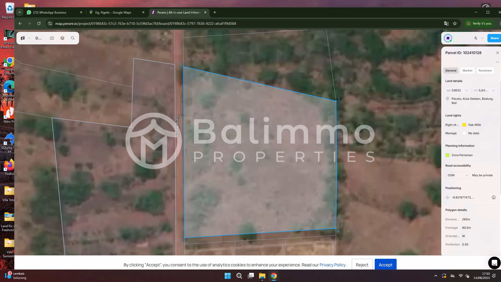Image resolution: width=501 pixels, height=282 pixels.
Task: Click the scribble drawing tool icon
Action: coord(476,38)
